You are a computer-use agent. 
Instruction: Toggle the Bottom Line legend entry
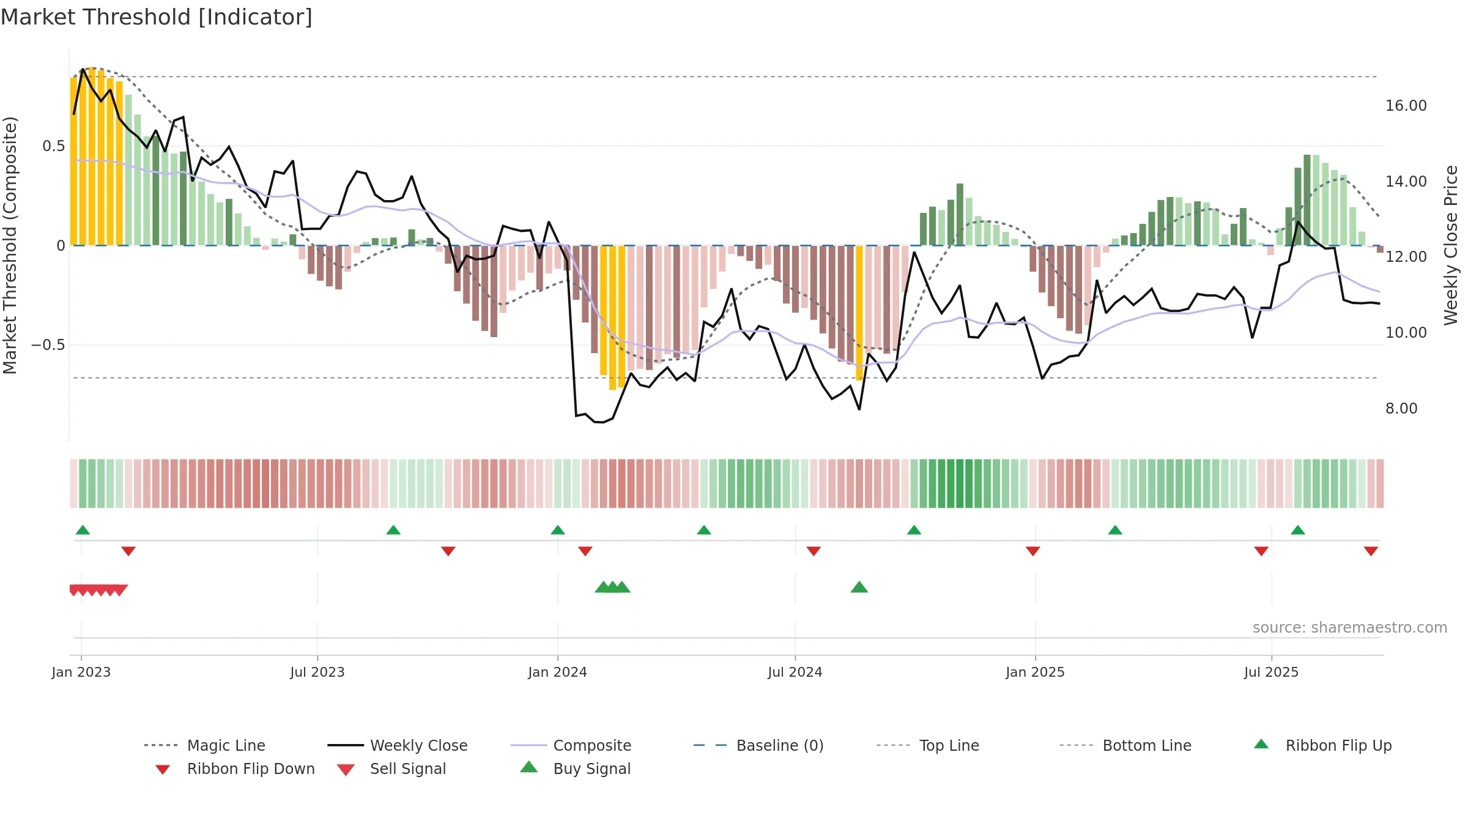click(x=1125, y=745)
